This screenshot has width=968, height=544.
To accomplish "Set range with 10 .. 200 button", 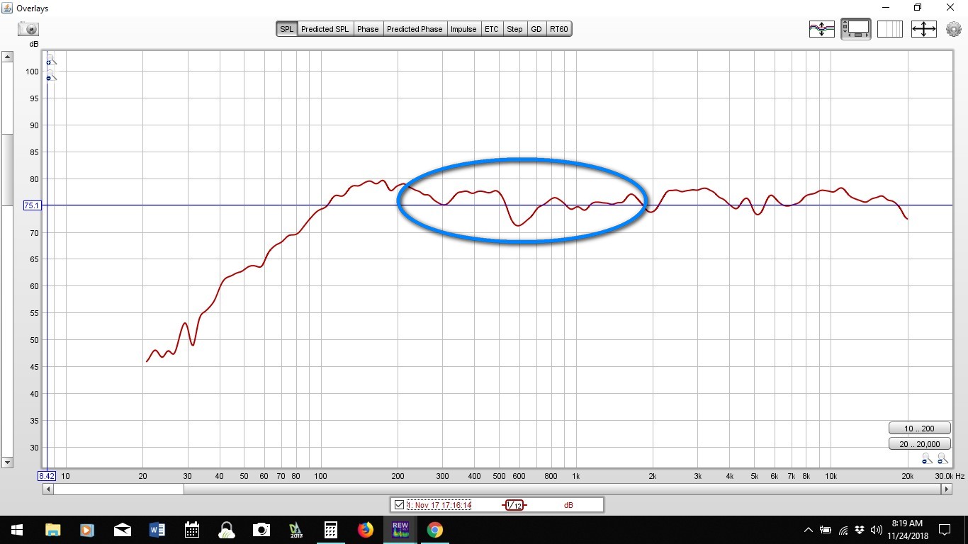I will tap(919, 429).
